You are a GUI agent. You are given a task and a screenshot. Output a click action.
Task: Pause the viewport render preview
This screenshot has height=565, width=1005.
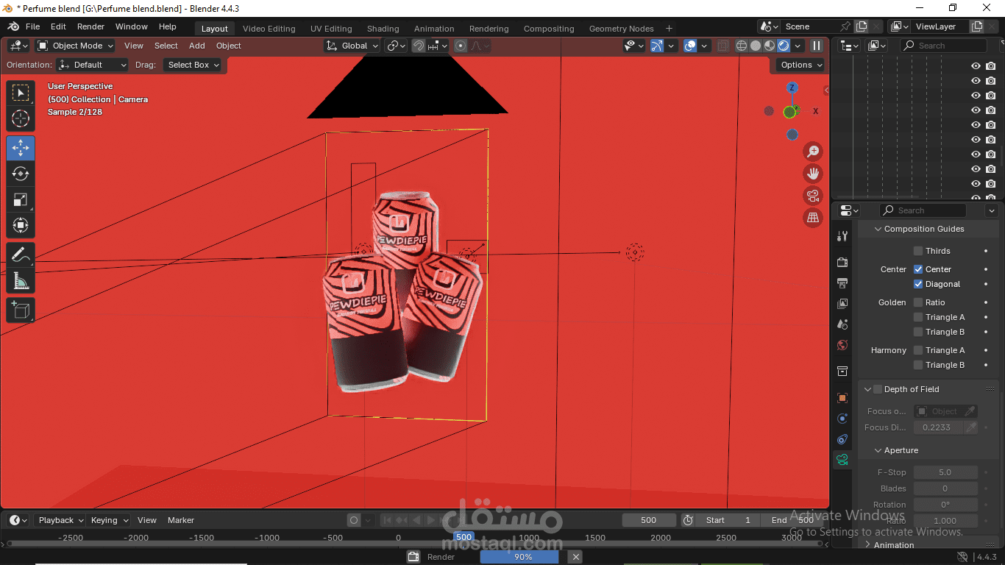pos(817,46)
